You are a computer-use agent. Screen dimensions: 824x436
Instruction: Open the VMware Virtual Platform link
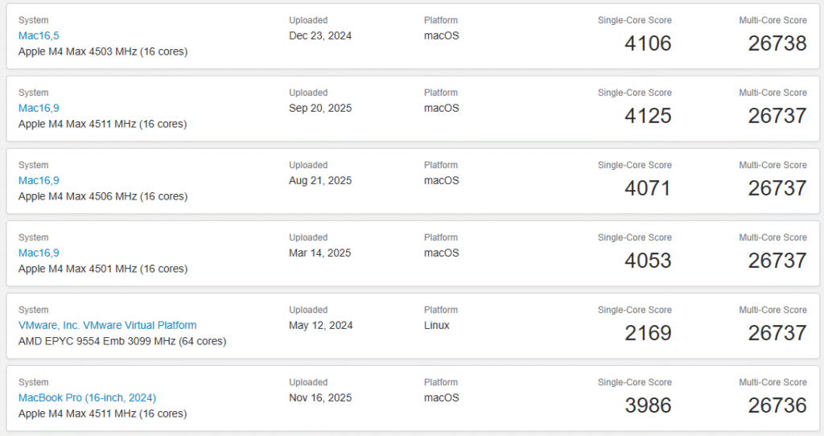[x=107, y=325]
